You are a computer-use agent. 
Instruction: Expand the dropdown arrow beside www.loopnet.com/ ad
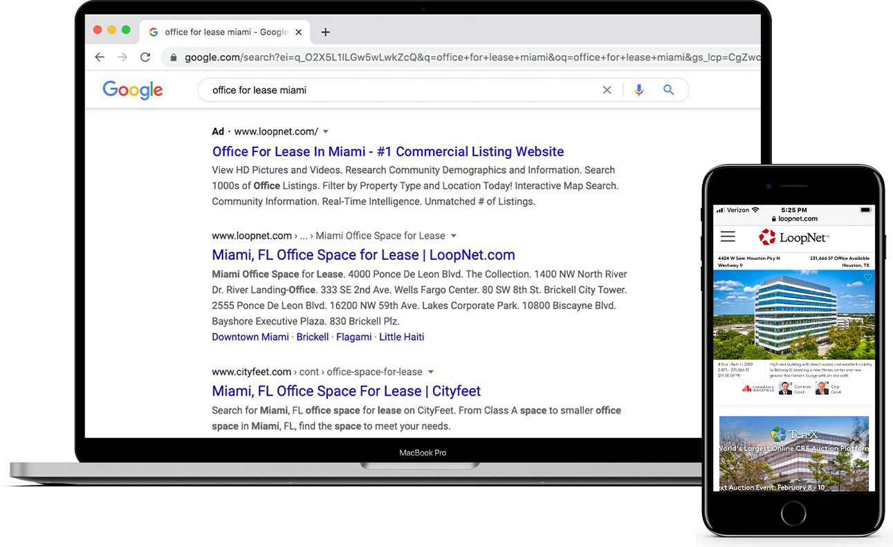(x=326, y=131)
